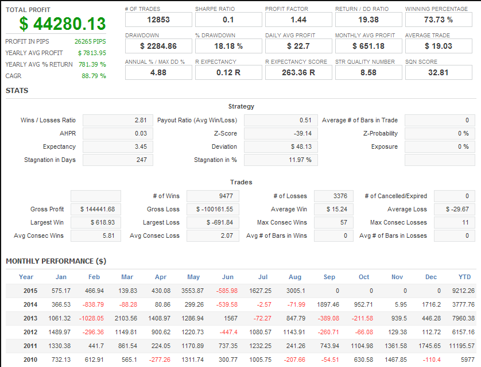
Task: Select Max Consec Wins field 57
Action: (x=333, y=222)
